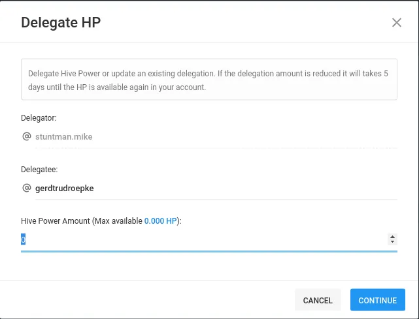The width and height of the screenshot is (419, 319).
Task: Click the CANCEL button
Action: [x=318, y=300]
